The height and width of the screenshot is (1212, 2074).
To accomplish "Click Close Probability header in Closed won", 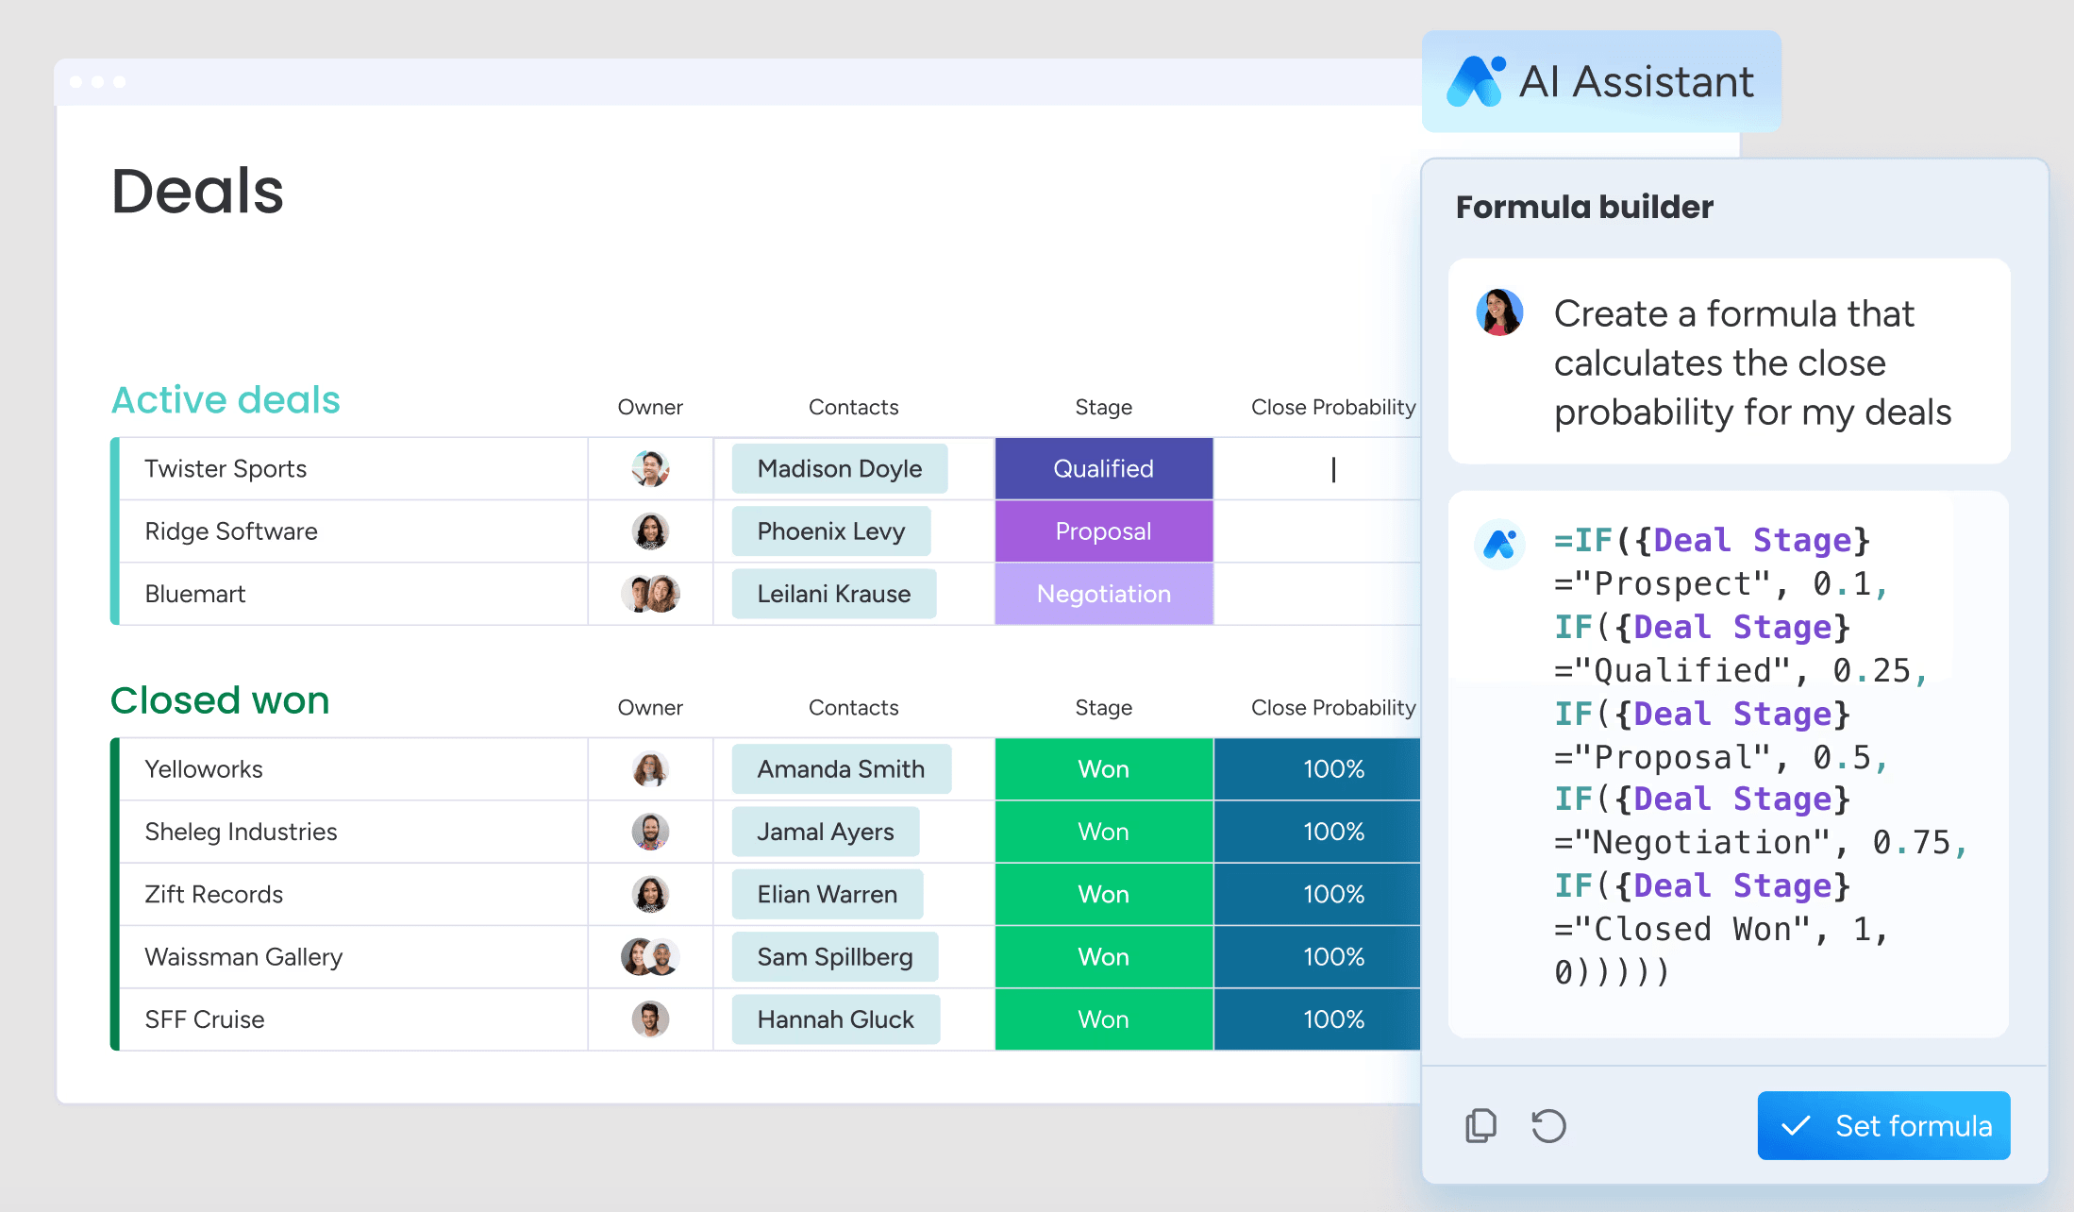I will click(1333, 707).
